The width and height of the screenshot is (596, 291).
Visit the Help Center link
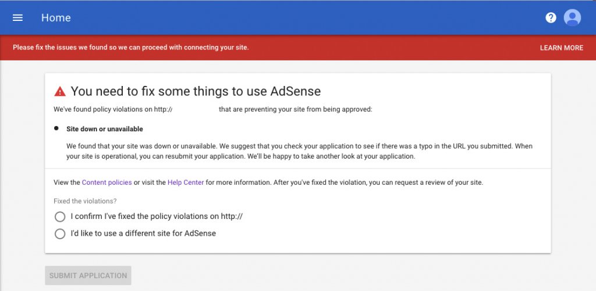tap(186, 182)
